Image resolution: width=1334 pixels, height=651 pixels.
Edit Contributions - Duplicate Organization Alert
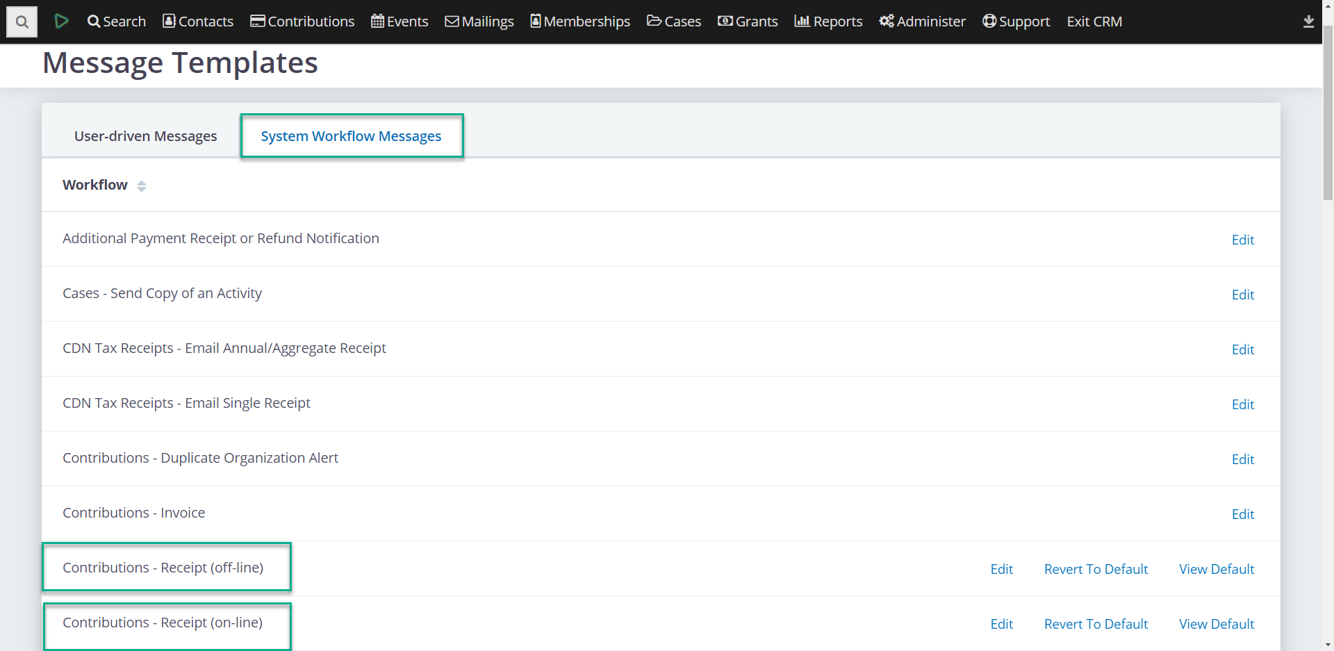coord(1242,459)
